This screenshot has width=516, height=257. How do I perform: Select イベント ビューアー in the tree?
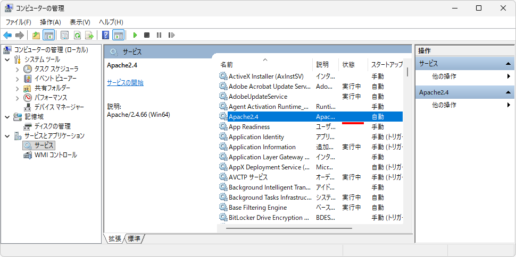tap(55, 79)
